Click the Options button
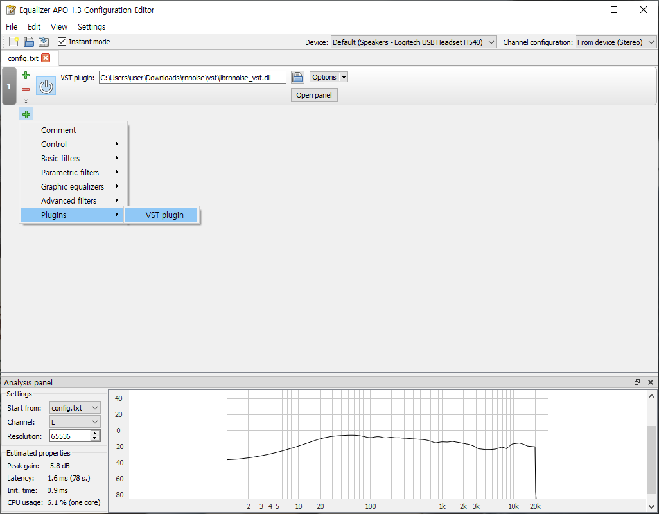The width and height of the screenshot is (659, 514). pyautogui.click(x=324, y=77)
